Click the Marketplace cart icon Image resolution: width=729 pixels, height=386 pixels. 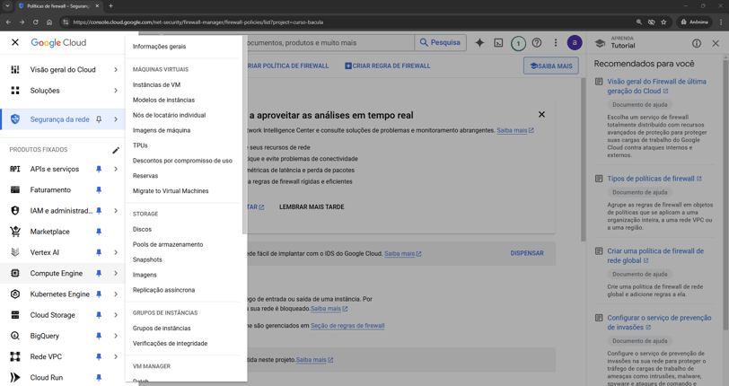click(x=15, y=231)
